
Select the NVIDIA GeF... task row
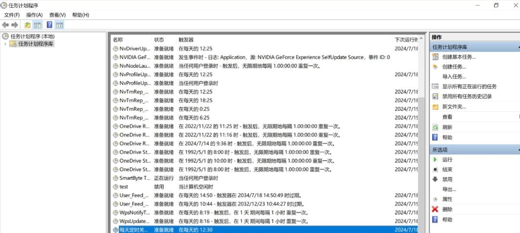point(264,57)
